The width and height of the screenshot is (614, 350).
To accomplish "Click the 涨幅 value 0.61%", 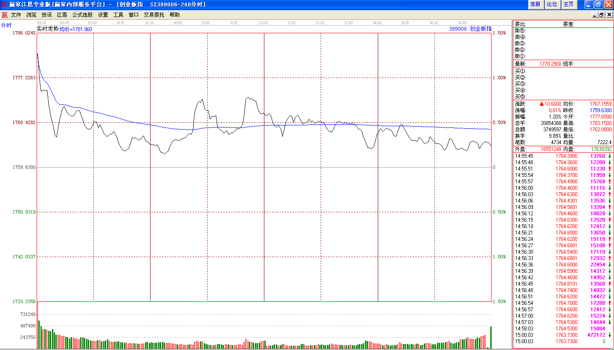I will point(555,110).
